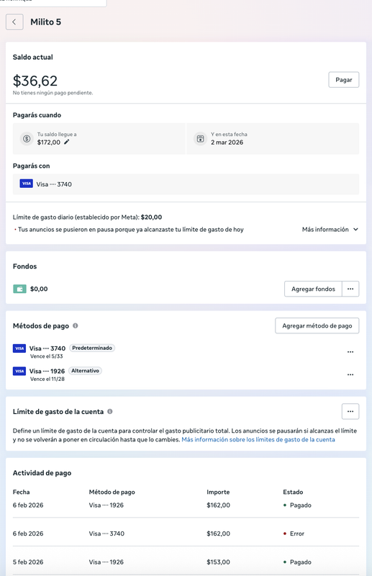The width and height of the screenshot is (372, 576).
Task: Click the $0,00 funds balance
Action: coord(39,289)
